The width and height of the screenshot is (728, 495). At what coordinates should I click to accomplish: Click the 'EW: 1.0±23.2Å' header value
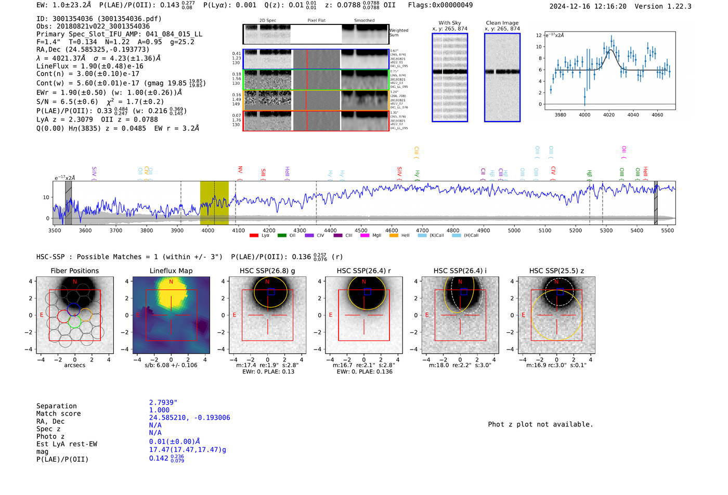tap(64, 5)
